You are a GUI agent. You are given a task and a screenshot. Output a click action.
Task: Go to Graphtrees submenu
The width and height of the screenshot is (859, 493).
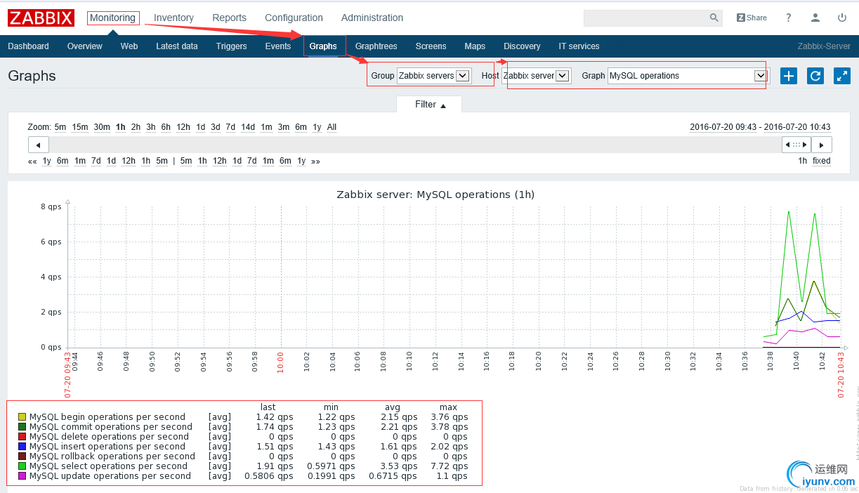pyautogui.click(x=376, y=46)
